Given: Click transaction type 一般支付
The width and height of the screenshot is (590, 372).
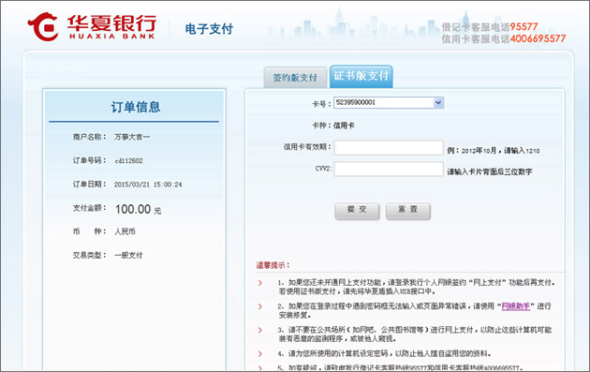Looking at the screenshot, I should [128, 255].
